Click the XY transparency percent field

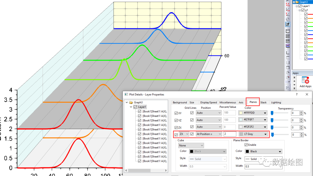point(295,113)
